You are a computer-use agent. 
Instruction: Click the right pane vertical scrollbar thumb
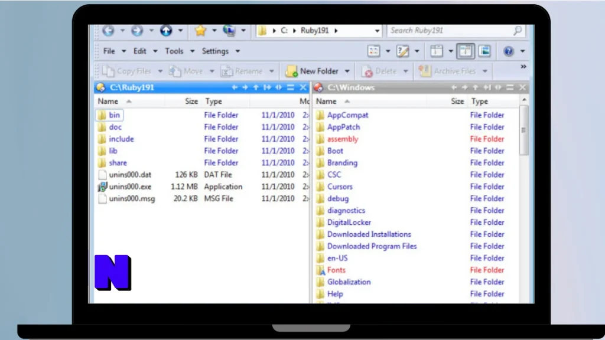pyautogui.click(x=523, y=130)
